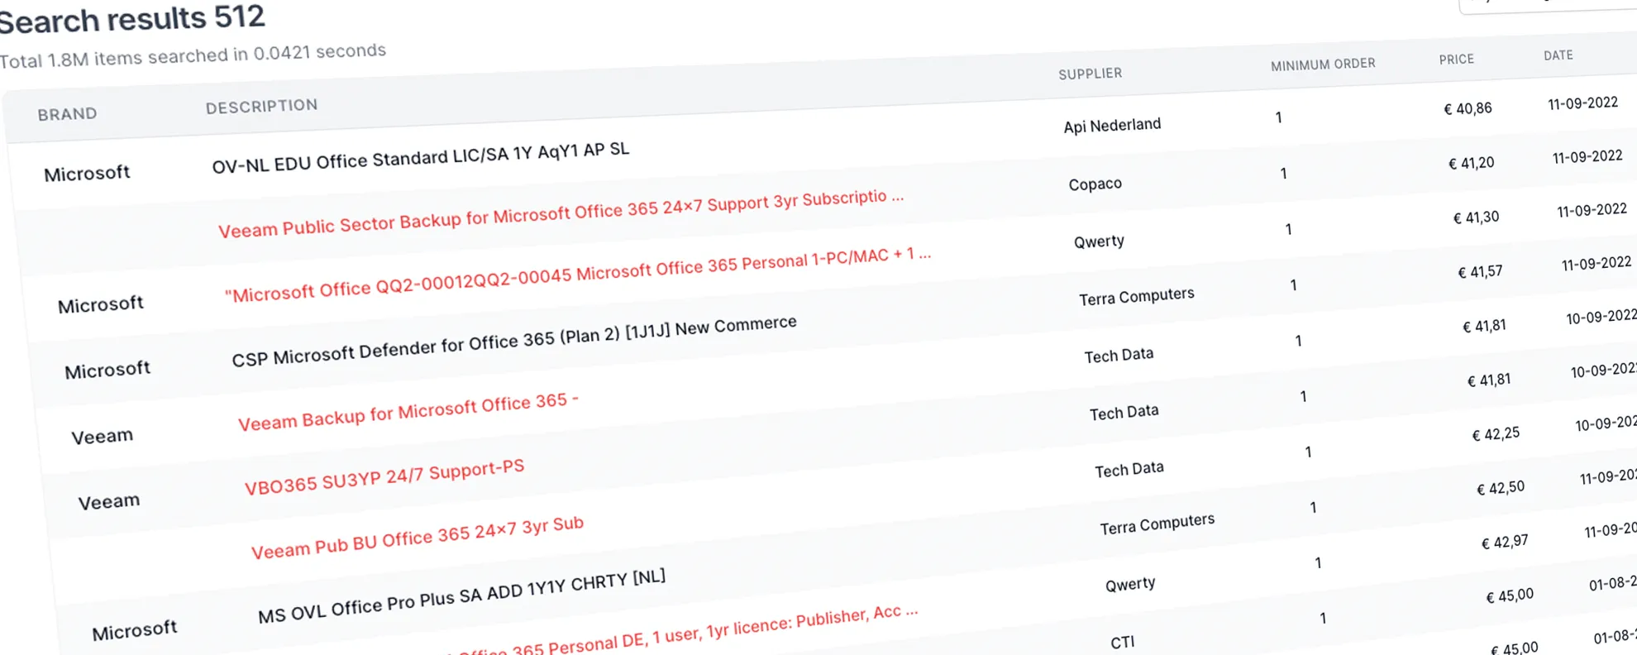1637x655 pixels.
Task: Click minimum order 1 in the Copaco row
Action: click(1283, 174)
